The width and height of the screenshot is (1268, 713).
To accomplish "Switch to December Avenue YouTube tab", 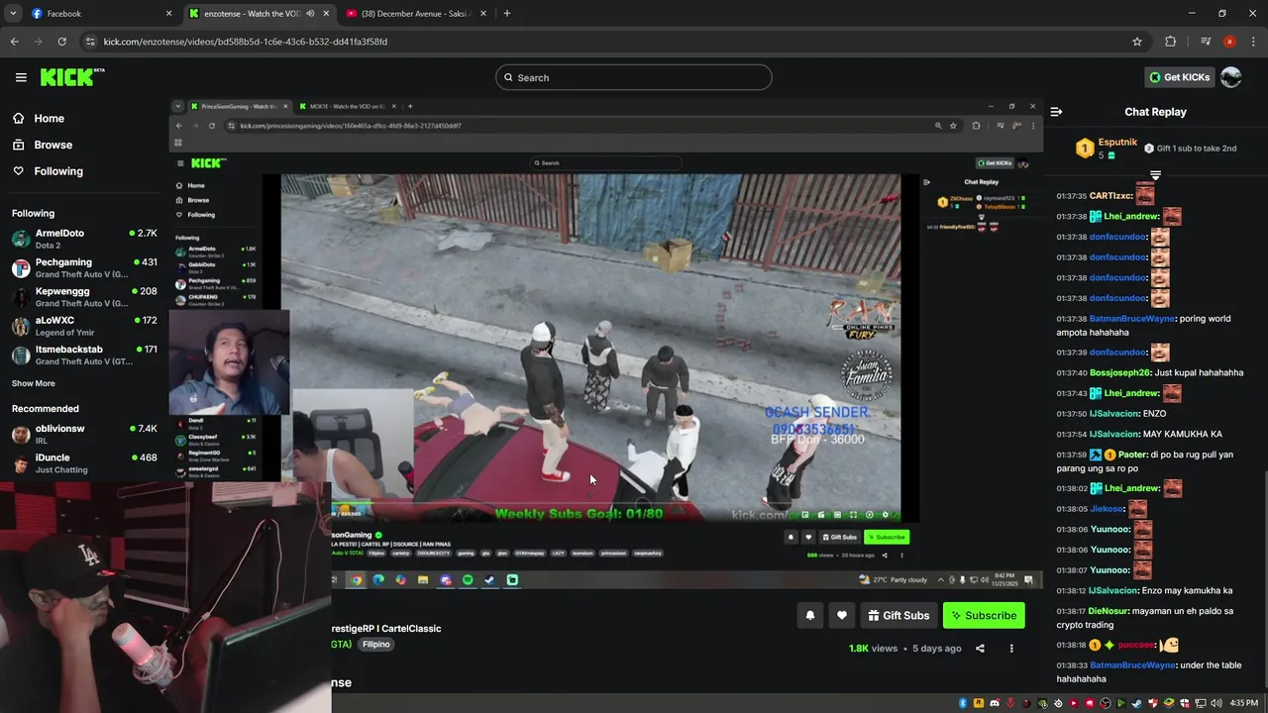I will [416, 14].
